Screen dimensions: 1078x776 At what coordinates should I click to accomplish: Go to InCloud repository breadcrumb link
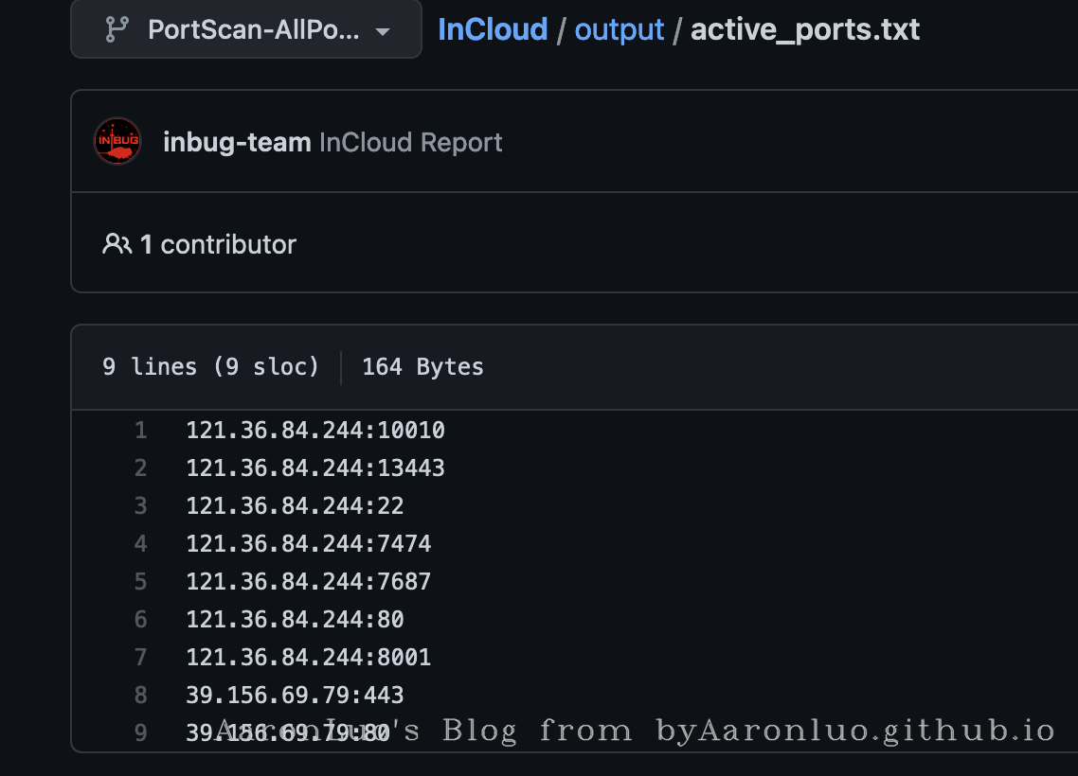(493, 29)
